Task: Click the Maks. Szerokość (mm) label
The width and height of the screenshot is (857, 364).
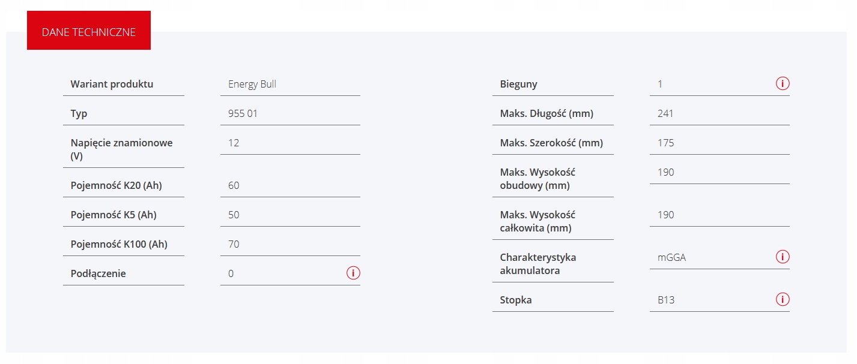Action: tap(551, 143)
